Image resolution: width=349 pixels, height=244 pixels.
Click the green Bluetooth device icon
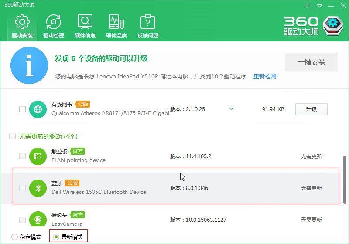coord(38,188)
